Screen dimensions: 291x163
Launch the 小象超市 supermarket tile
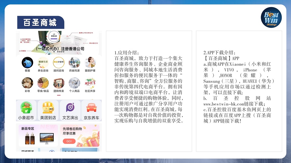coord(26,110)
